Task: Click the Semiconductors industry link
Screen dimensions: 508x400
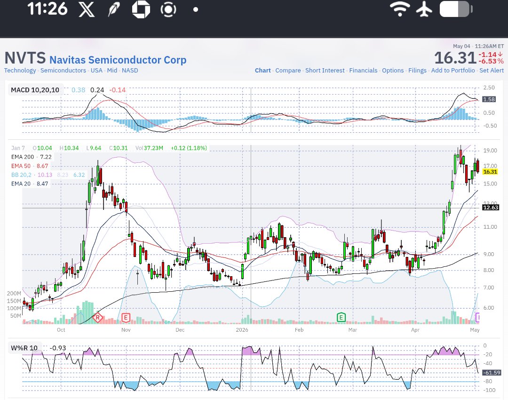Action: (63, 70)
